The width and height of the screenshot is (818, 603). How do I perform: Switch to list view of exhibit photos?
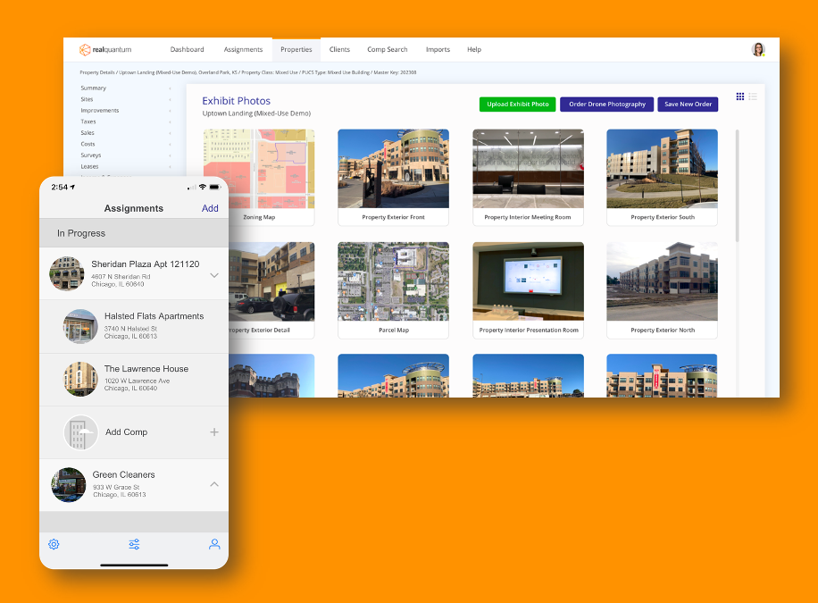[753, 96]
